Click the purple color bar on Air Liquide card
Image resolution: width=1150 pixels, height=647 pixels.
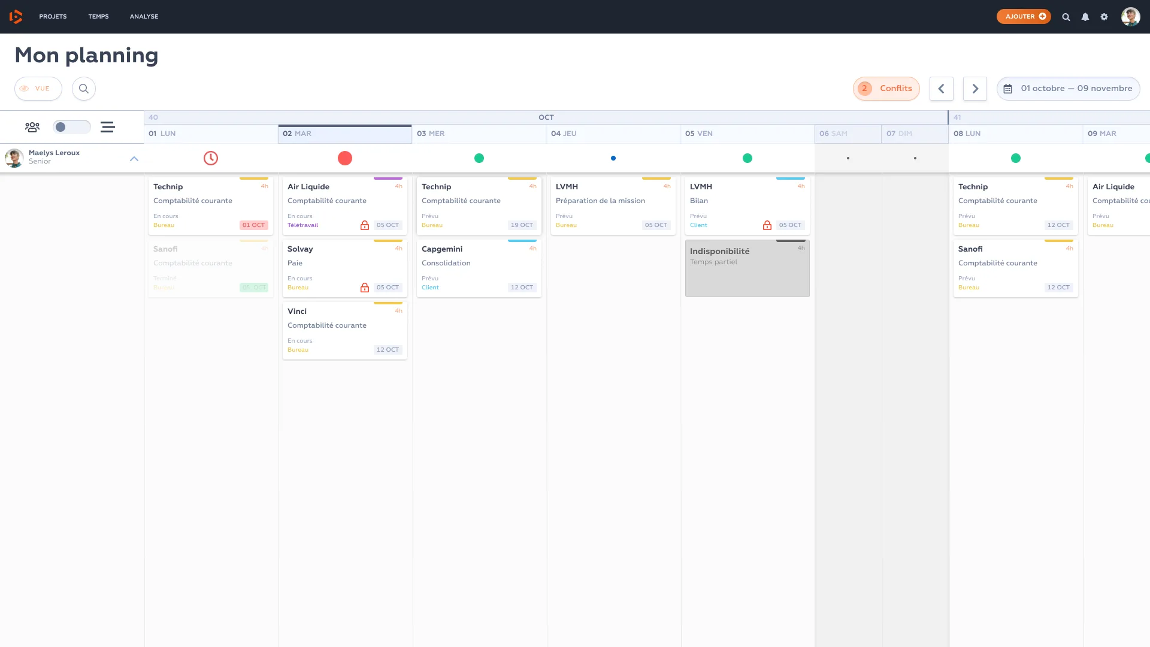click(388, 179)
